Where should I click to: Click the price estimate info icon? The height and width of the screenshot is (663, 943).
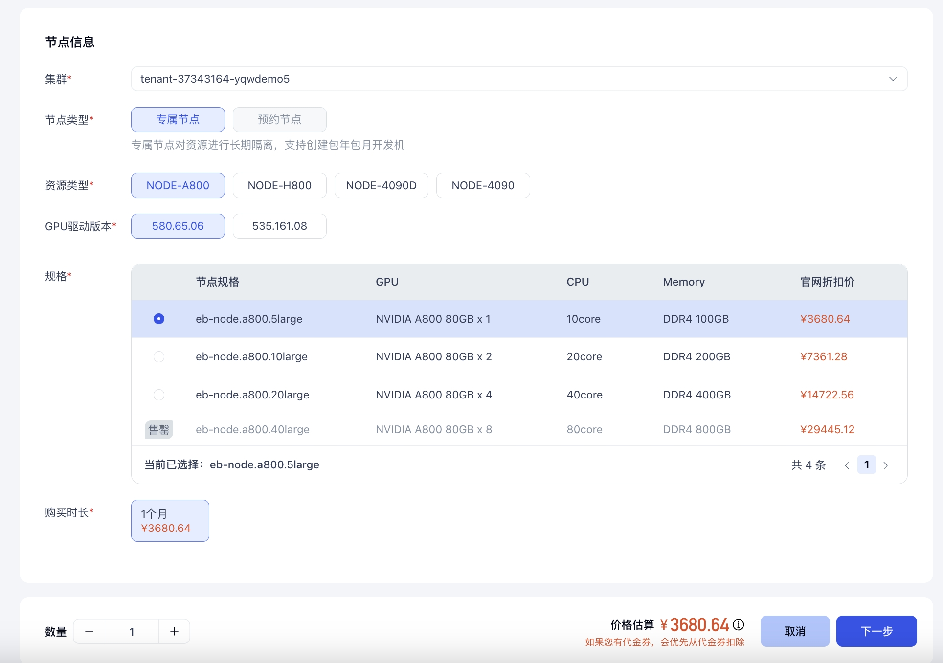pos(739,625)
